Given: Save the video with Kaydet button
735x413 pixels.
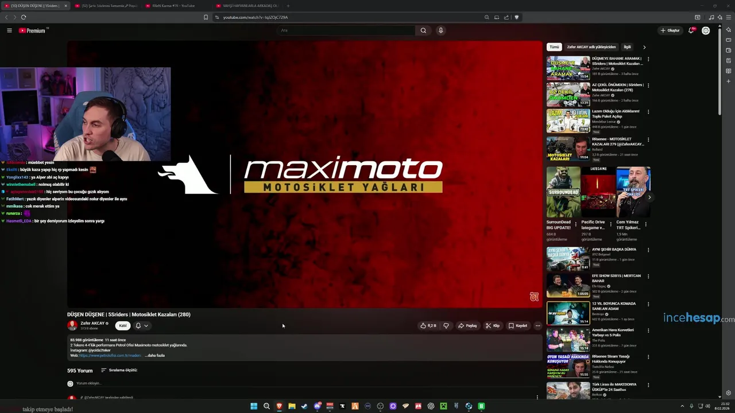Looking at the screenshot, I should (x=518, y=326).
